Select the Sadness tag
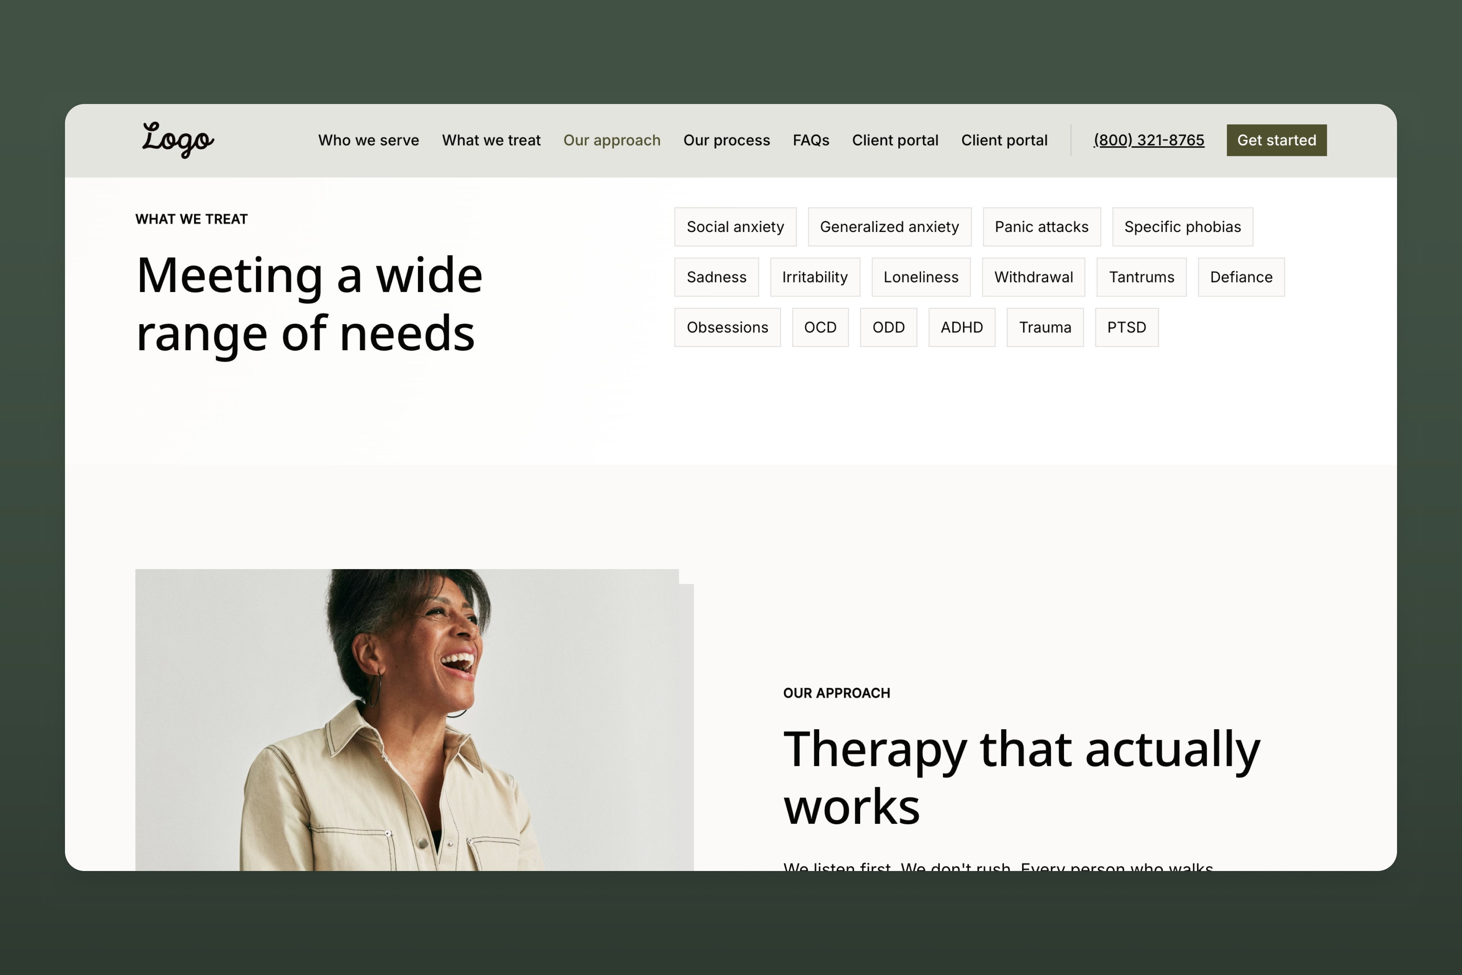Image resolution: width=1462 pixels, height=975 pixels. 716,277
